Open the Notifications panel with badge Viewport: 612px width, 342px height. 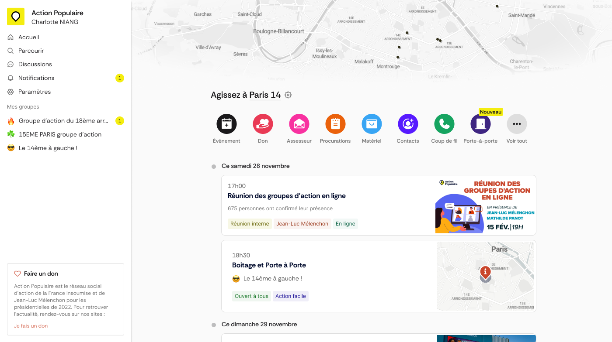coord(36,78)
